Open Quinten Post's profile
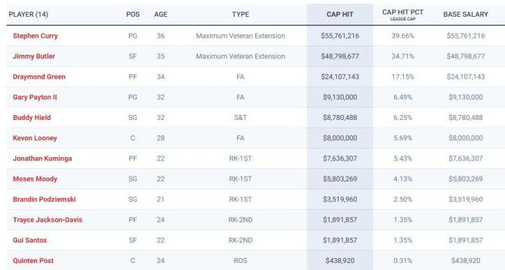This screenshot has width=505, height=270. click(x=33, y=261)
